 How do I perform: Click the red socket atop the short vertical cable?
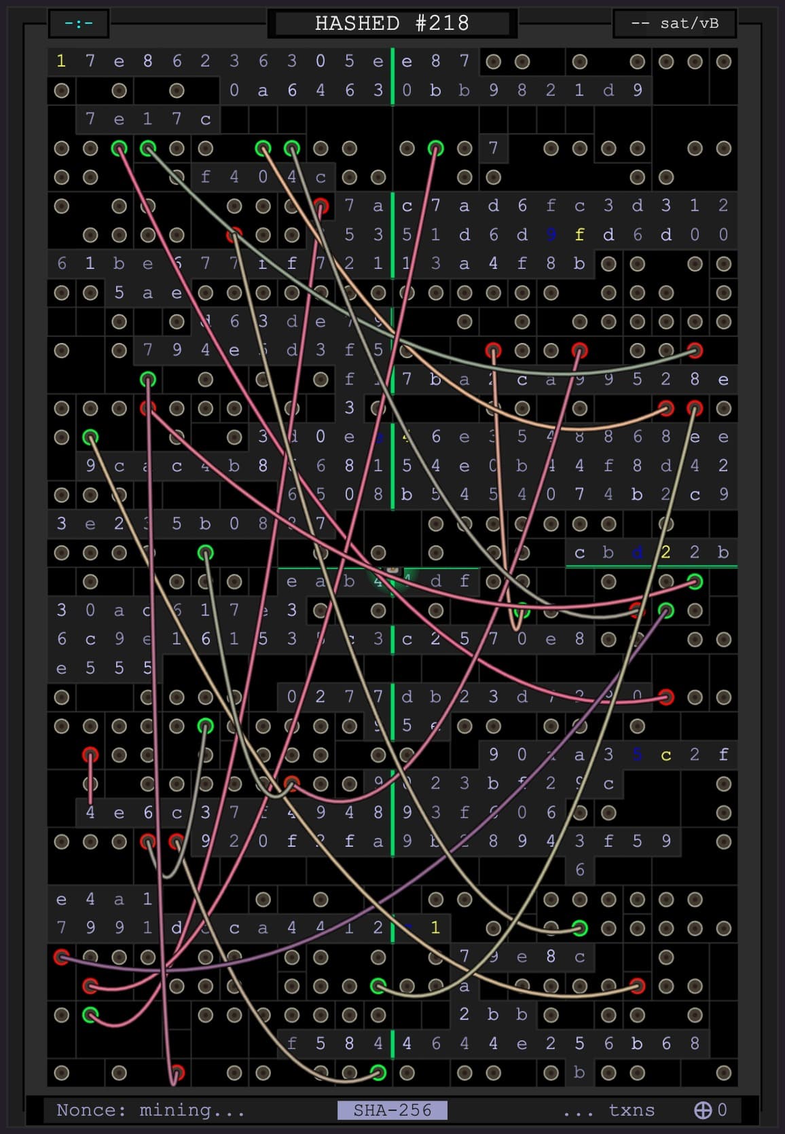(90, 755)
